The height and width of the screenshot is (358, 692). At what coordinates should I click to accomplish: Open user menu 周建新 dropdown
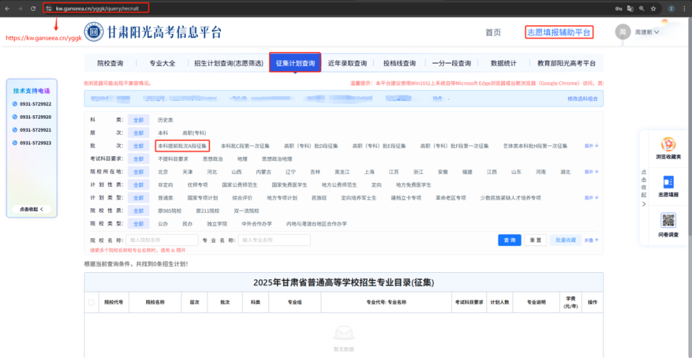pos(647,32)
